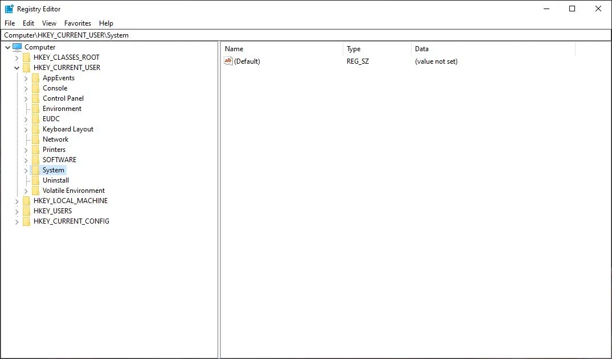Expand the System key arrow
612x359 pixels.
[x=26, y=170]
